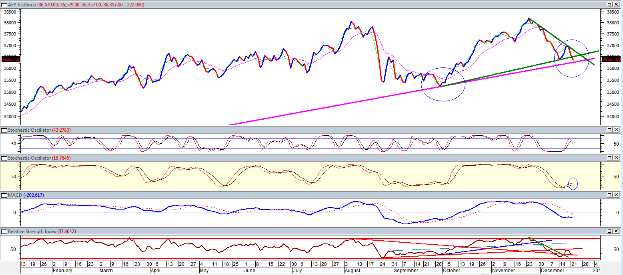Click the October label on date axis
Screen dimensions: 623x275
point(451,270)
